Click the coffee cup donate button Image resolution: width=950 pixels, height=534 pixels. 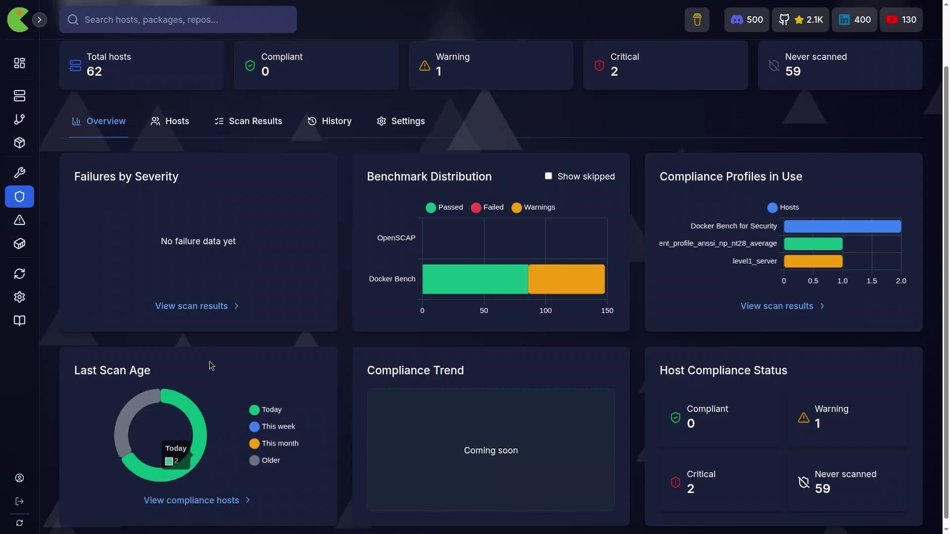click(697, 20)
